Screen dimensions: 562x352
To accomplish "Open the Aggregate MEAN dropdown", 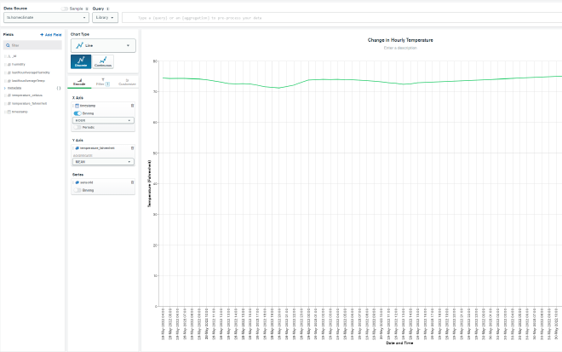I will tap(103, 161).
